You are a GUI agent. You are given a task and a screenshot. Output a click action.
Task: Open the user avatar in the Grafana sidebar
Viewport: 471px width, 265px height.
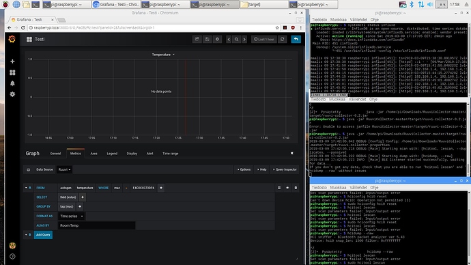(x=12, y=246)
